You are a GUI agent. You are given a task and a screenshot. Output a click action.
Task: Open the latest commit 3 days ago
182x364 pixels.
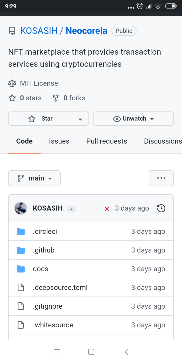(x=132, y=208)
